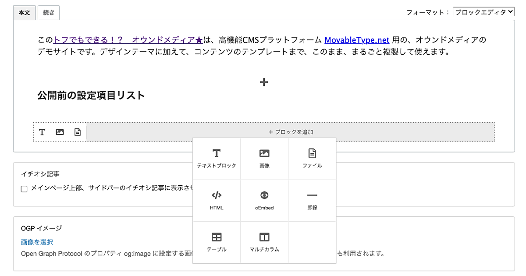Click 画像を選択 under OGP イメージ
Viewport: 526px width, 276px height.
click(x=37, y=242)
